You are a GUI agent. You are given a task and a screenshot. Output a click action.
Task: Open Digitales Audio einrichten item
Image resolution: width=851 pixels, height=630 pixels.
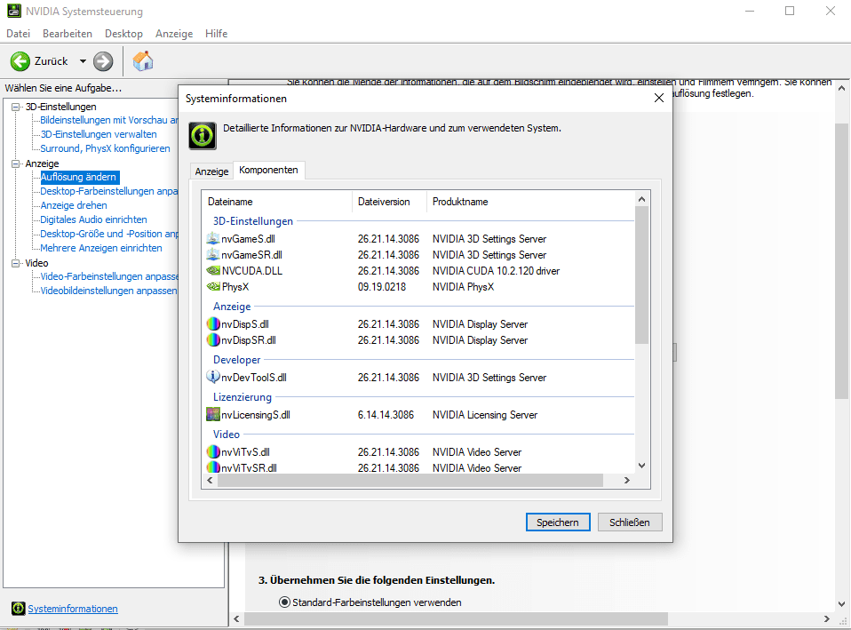94,219
